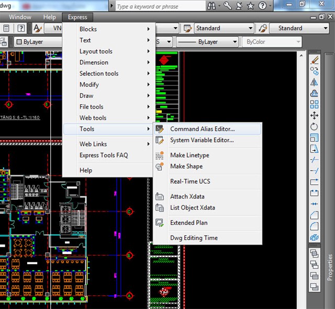This screenshot has width=335, height=309.
Task: Select the Break at Point tool
Action: point(314,182)
